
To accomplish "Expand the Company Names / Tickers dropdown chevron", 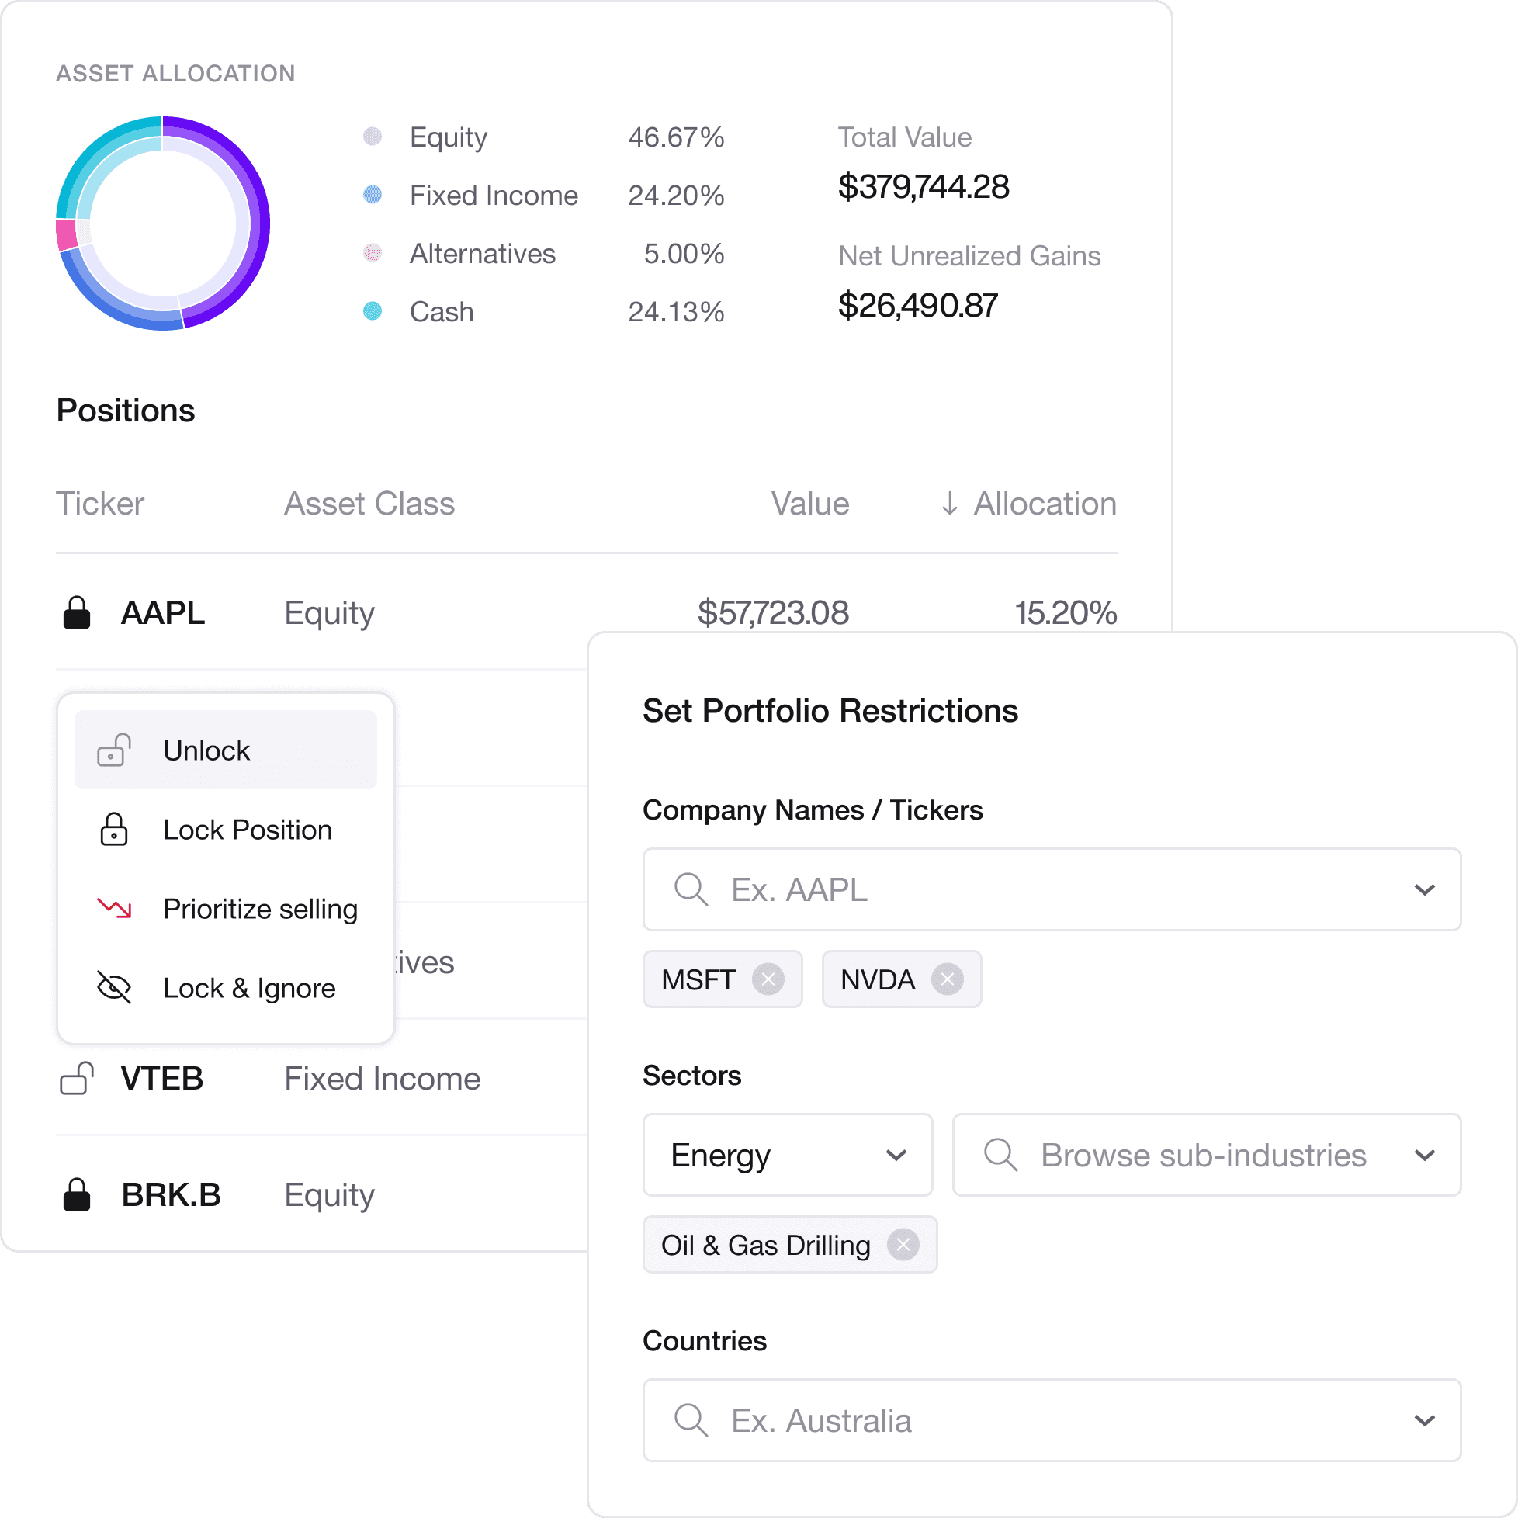I will [1425, 889].
